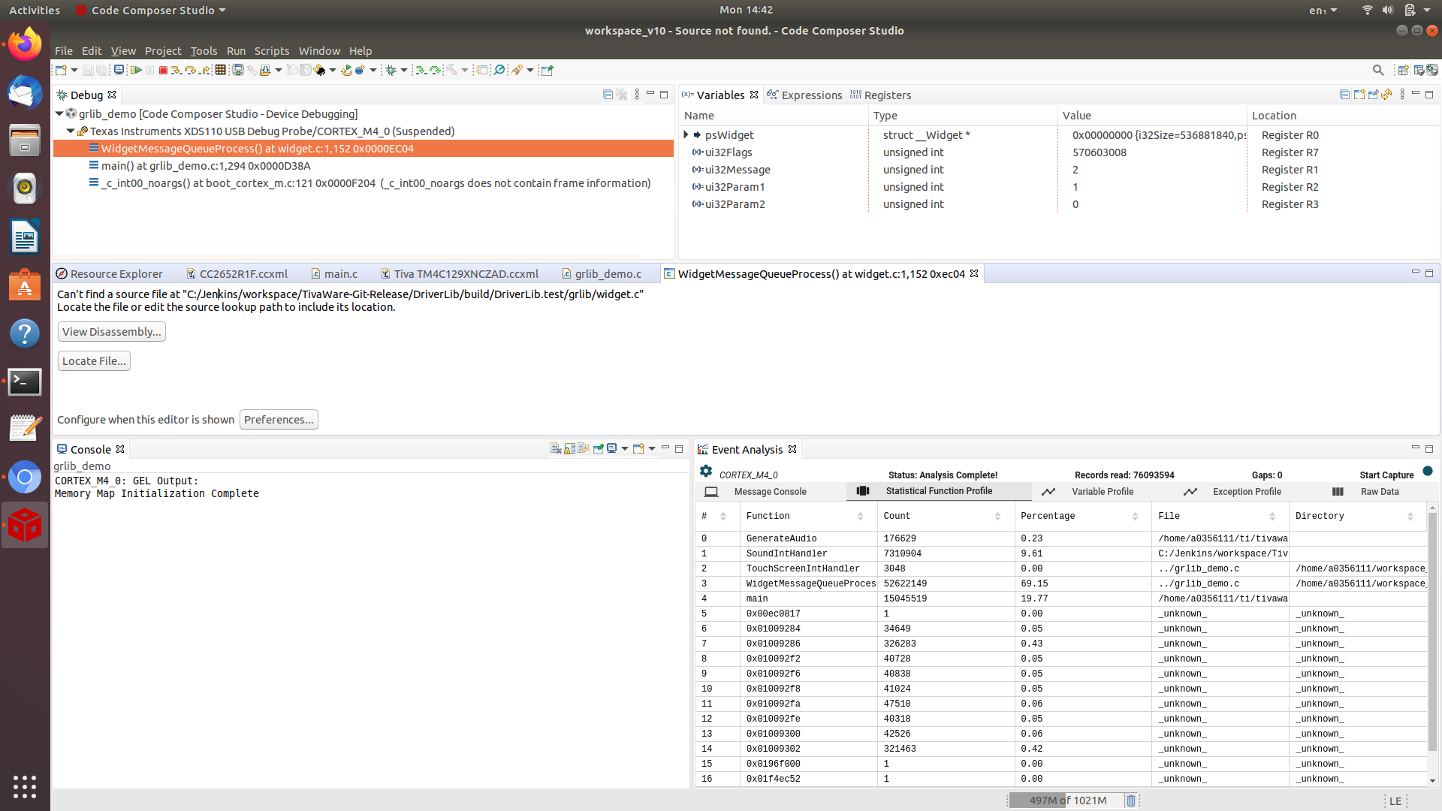Click the Event Analysis vertical scrollbar
This screenshot has height=811, width=1442.
[1432, 631]
